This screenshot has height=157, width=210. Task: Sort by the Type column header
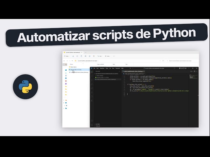(x=114, y=64)
